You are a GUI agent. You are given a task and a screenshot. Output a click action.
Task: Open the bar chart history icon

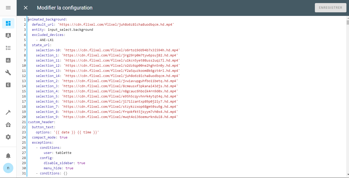tap(8, 60)
